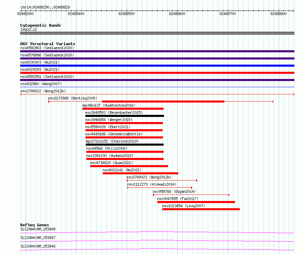Image resolution: width=304 pixels, height=254 pixels.
Task: Open the SLC24A4|NM_153648 gene label
Action: coord(38,229)
